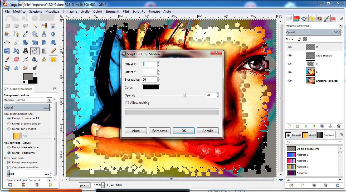Select the Scissors Select tool
Screen dimensions: 346x192
[53, 25]
